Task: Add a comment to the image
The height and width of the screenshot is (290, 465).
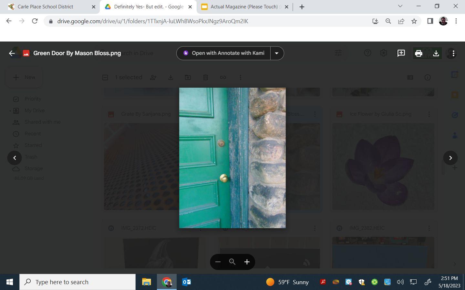Action: click(401, 53)
